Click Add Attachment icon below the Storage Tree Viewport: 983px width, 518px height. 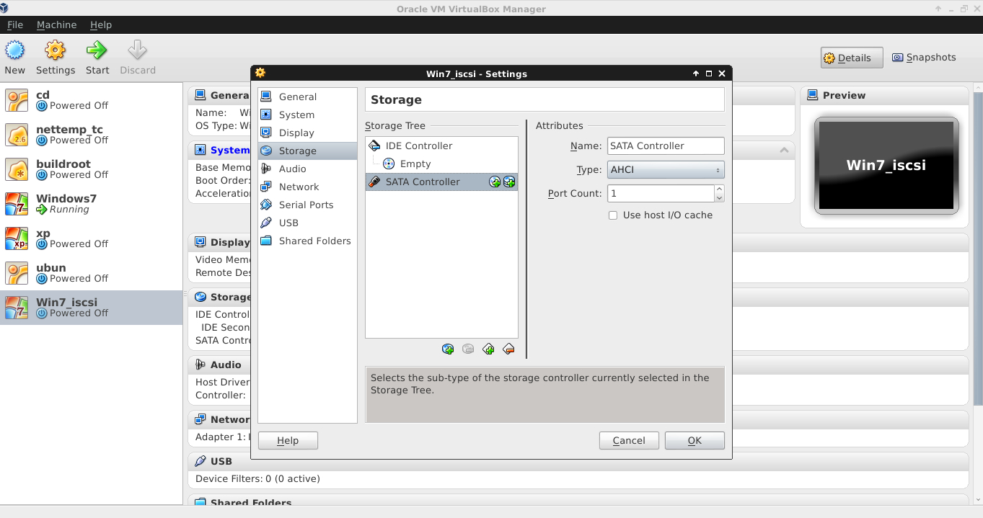coord(448,349)
